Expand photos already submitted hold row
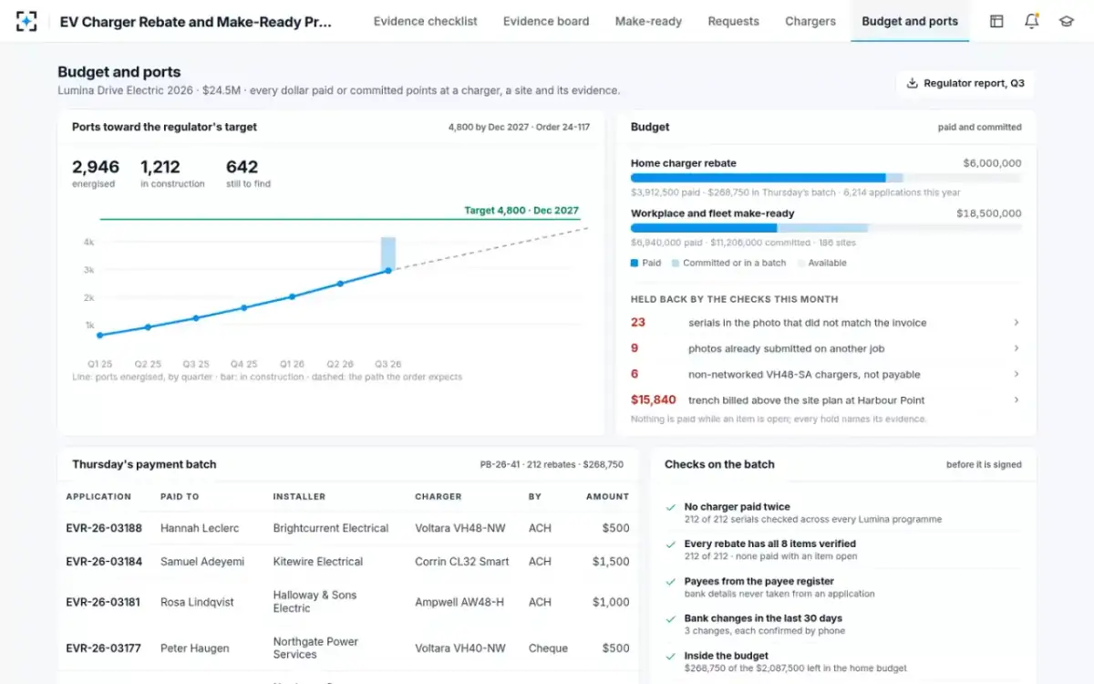The image size is (1094, 684). [1017, 348]
